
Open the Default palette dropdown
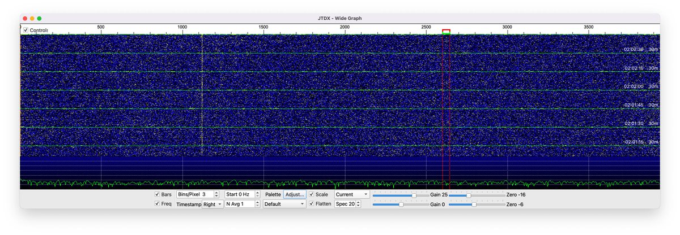click(x=284, y=204)
